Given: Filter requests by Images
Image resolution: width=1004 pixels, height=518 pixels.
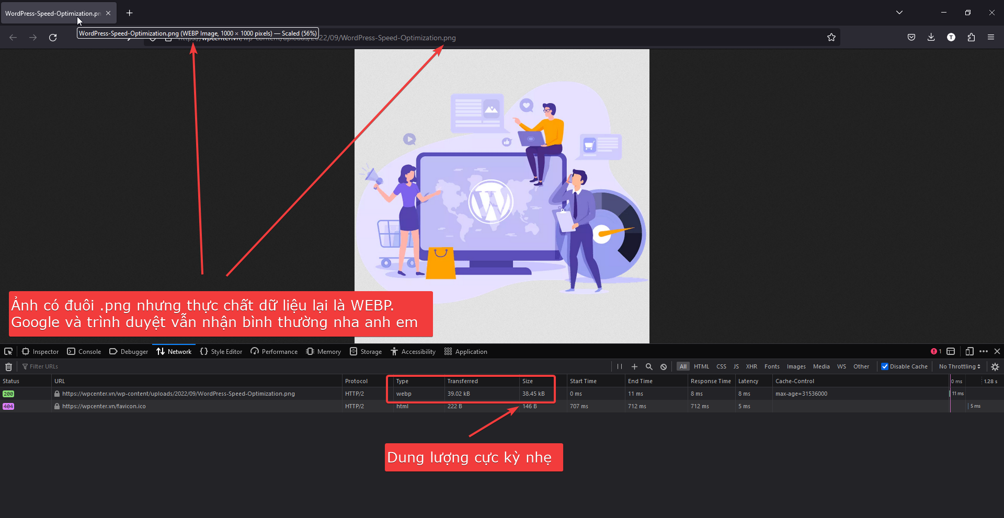Looking at the screenshot, I should [x=796, y=367].
